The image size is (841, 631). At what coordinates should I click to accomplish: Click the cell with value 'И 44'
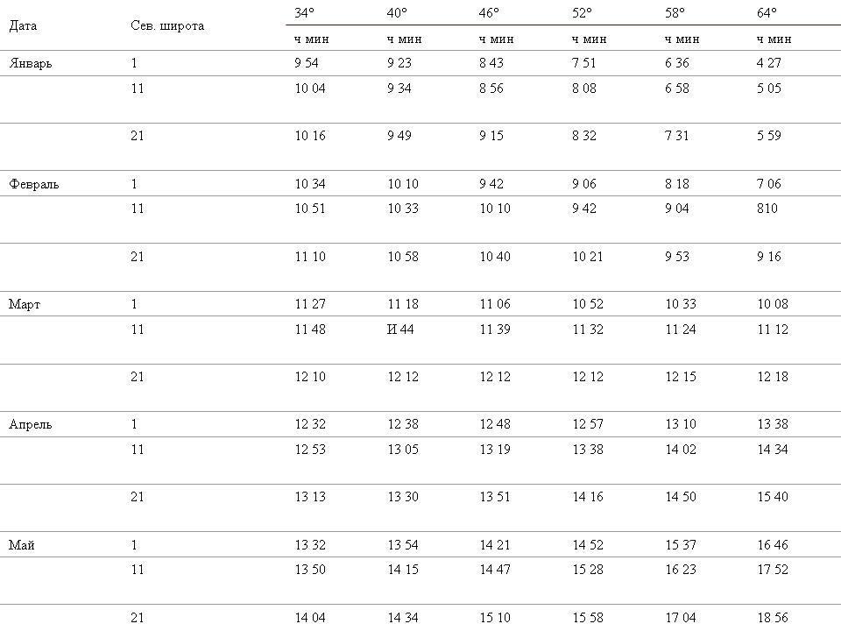coord(400,329)
